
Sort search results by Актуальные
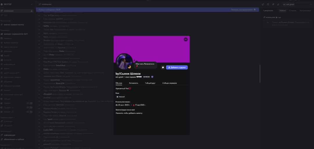[305, 10]
